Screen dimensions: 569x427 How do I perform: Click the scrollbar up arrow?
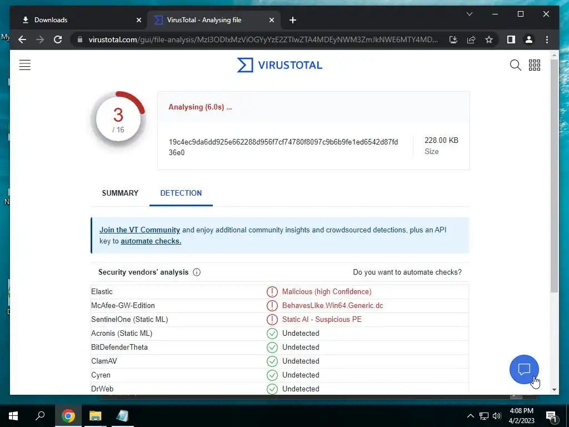click(554, 56)
